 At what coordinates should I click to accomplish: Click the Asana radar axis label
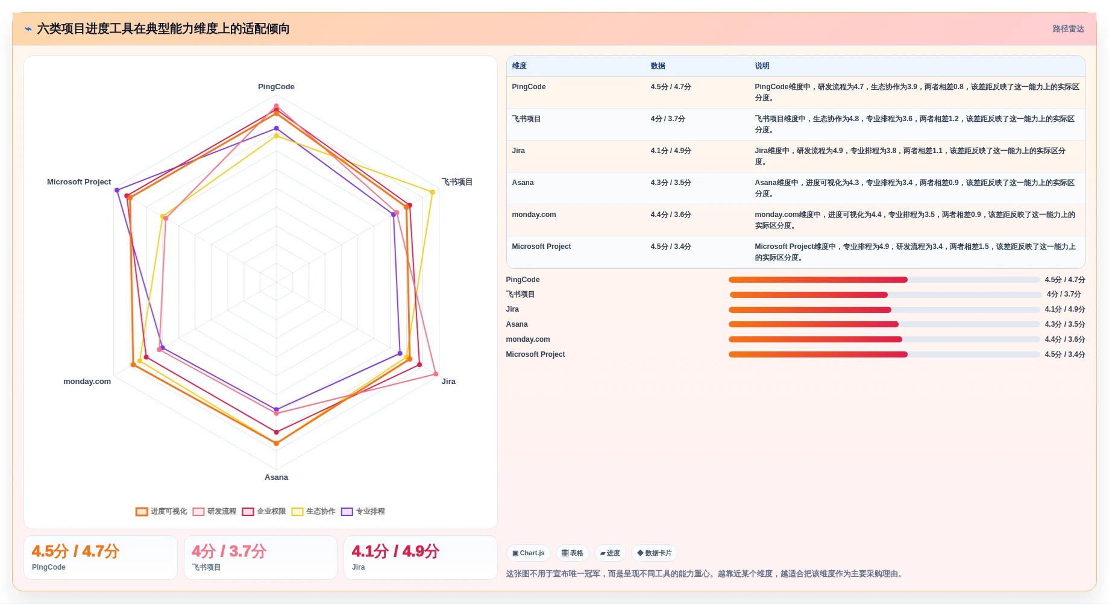pyautogui.click(x=276, y=477)
